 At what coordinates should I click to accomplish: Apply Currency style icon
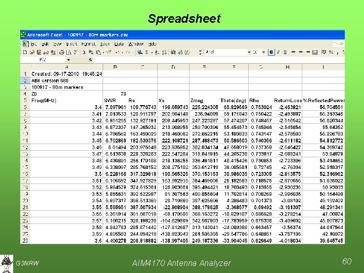click(x=324, y=52)
